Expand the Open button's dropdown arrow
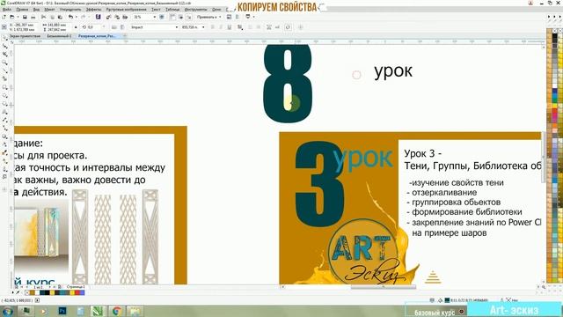This screenshot has height=317, width=563. tap(17, 17)
